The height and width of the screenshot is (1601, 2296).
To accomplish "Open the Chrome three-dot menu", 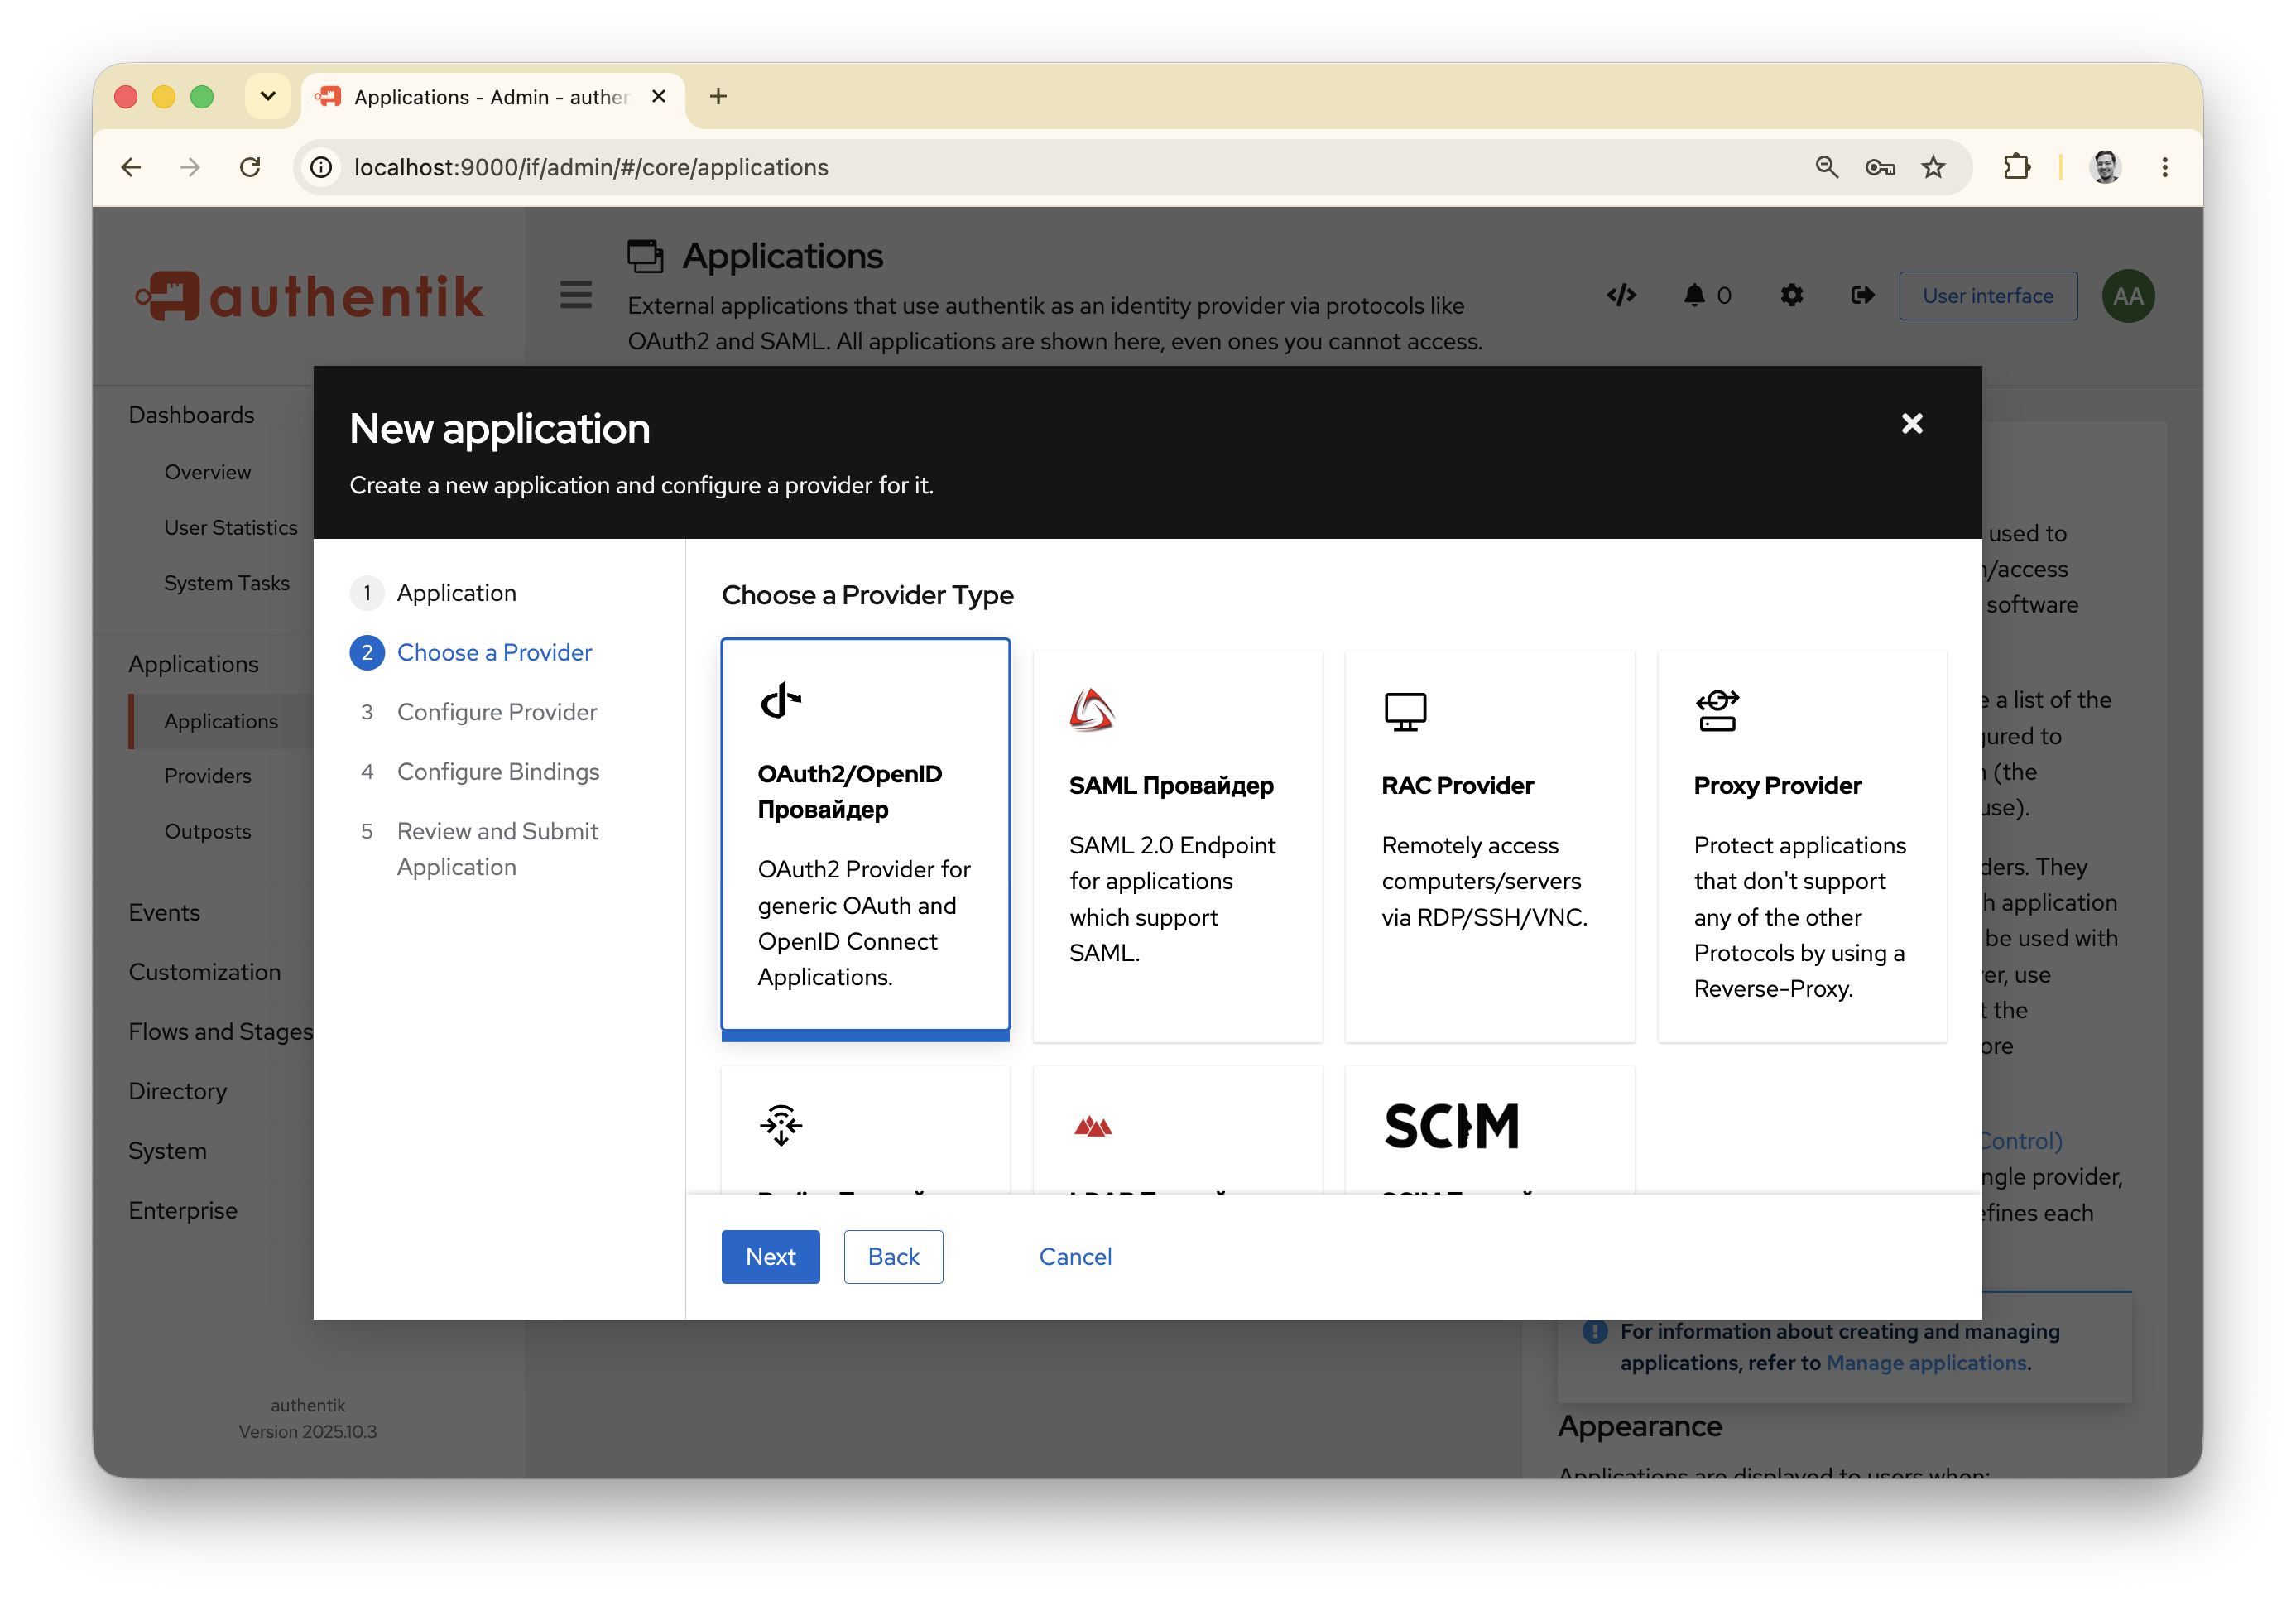I will coord(2165,167).
